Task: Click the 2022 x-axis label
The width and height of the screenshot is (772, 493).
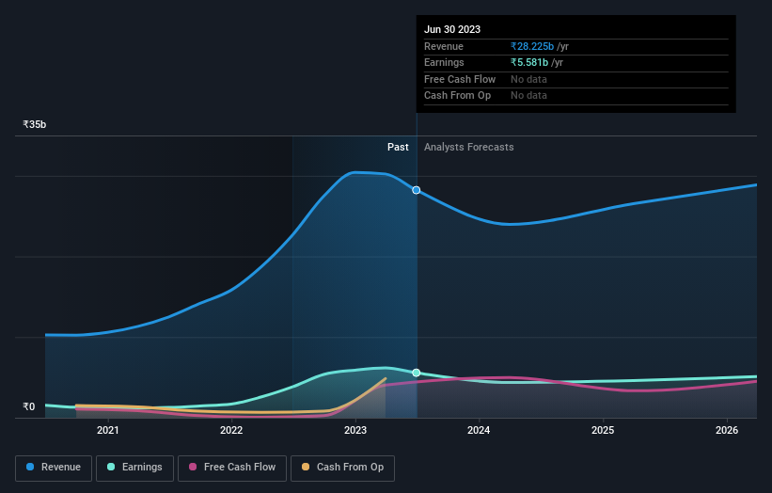Action: (231, 430)
